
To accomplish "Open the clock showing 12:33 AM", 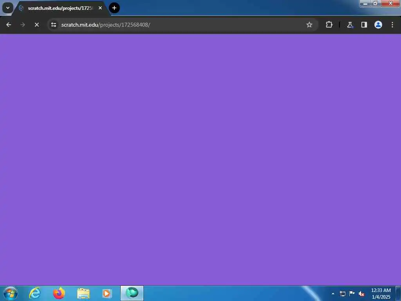I will (381, 294).
